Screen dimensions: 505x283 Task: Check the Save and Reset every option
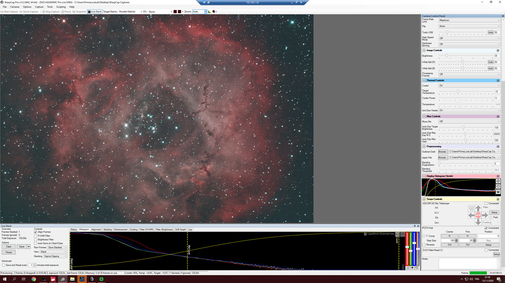pyautogui.click(x=3, y=265)
